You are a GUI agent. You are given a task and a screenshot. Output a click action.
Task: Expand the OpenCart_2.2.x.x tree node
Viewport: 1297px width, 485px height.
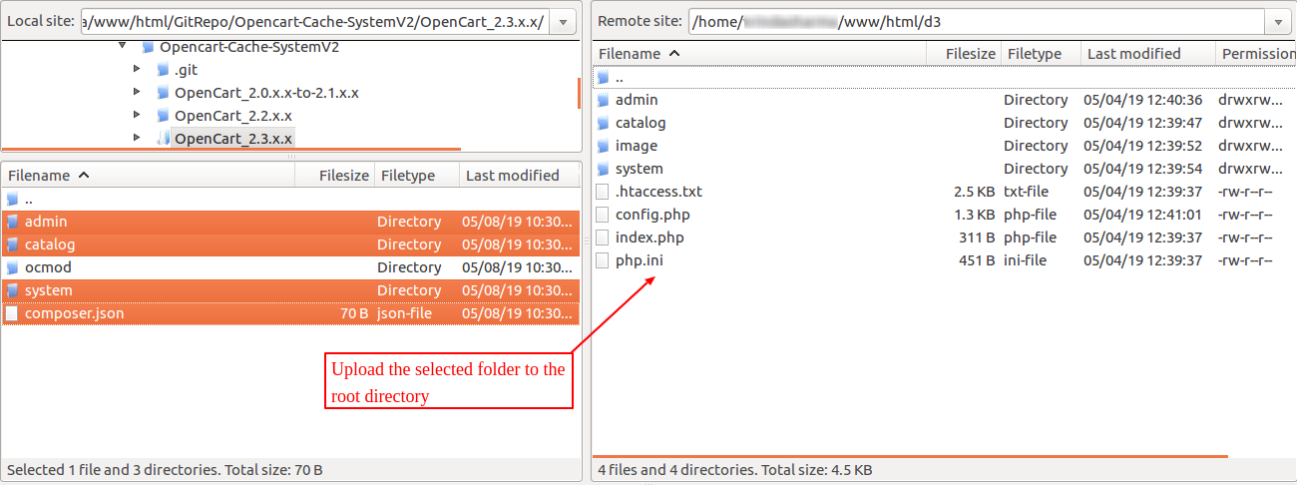tap(138, 115)
